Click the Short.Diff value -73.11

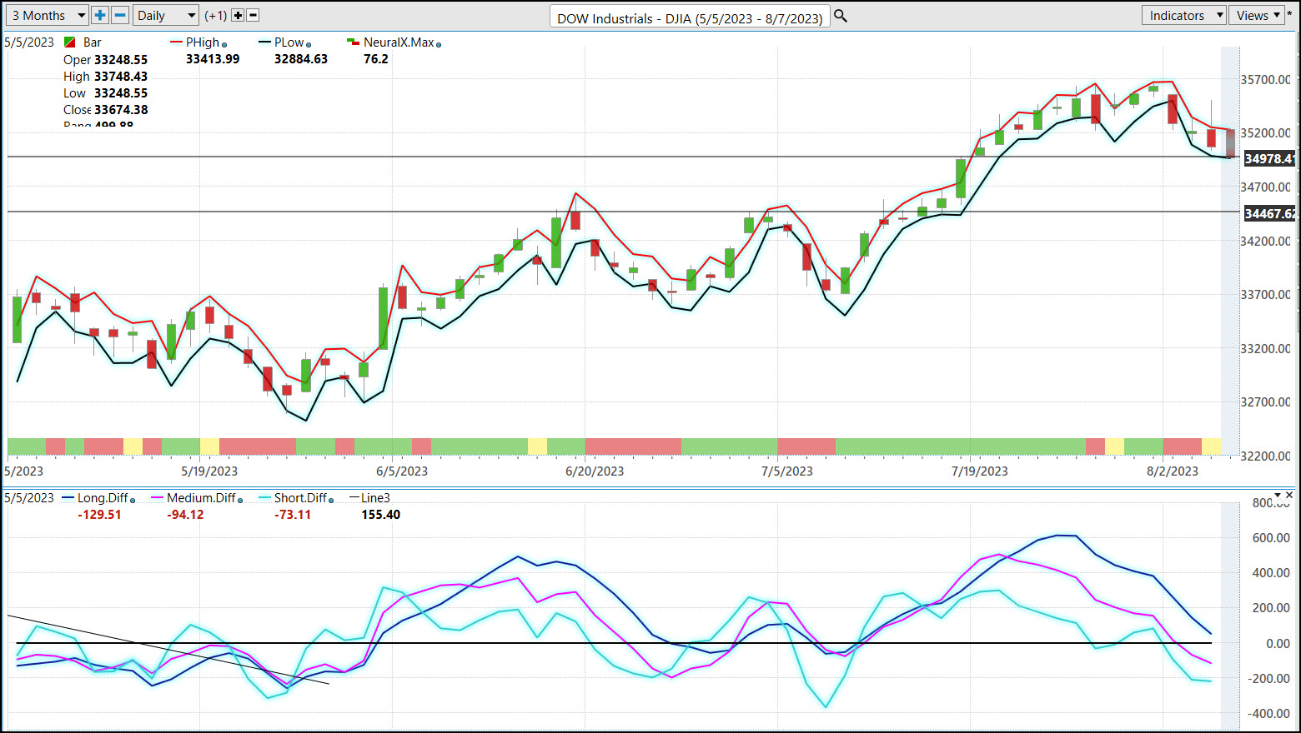click(x=293, y=515)
